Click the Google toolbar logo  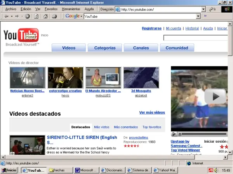point(72,16)
